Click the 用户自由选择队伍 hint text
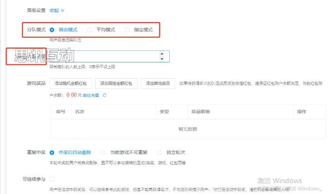Image resolution: width=332 pixels, height=194 pixels. pyautogui.click(x=65, y=40)
